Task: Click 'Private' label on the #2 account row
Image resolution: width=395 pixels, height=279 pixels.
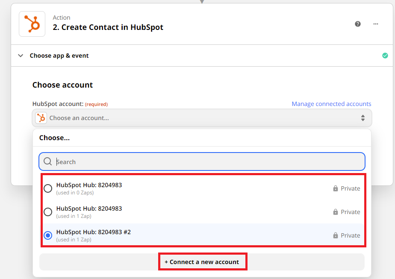Action: (351, 235)
